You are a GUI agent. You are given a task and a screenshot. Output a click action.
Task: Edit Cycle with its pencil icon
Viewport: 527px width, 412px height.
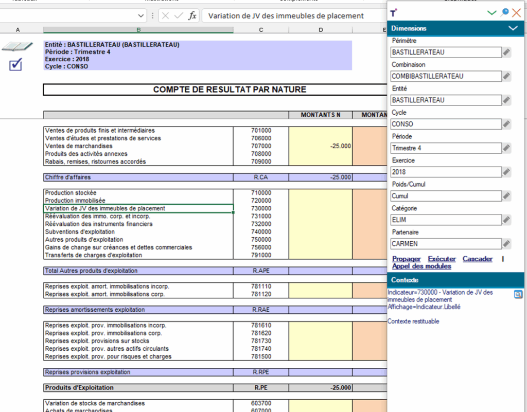[506, 124]
